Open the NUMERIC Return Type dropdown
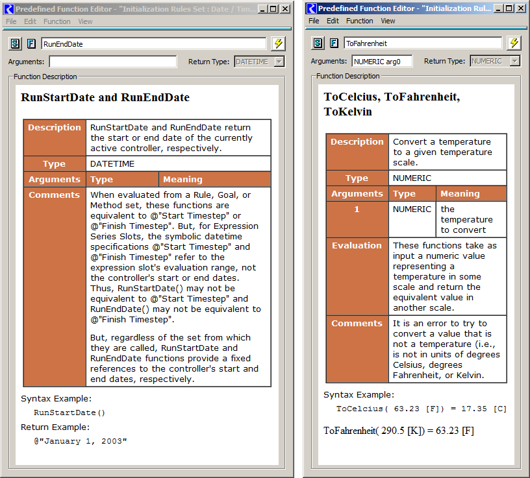This screenshot has height=478, width=530. [x=495, y=61]
